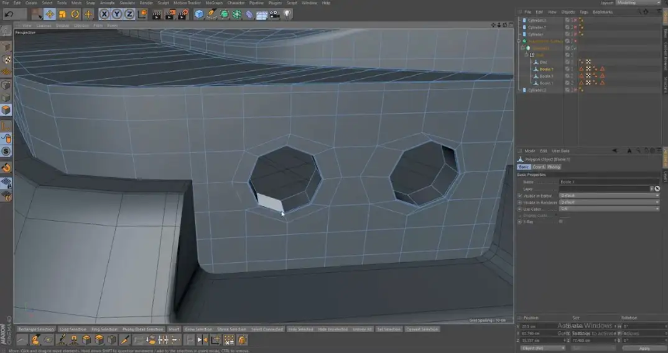668x353 pixels.
Task: Open Use Color dropdown
Action: 609,209
